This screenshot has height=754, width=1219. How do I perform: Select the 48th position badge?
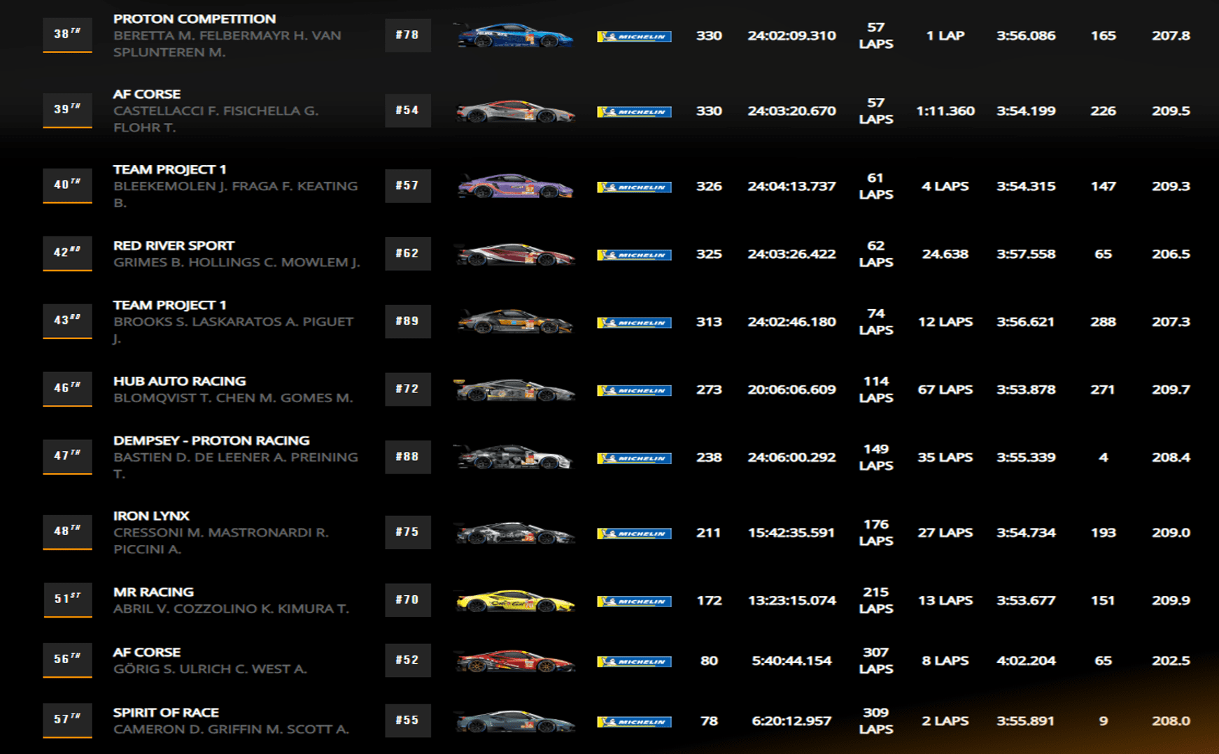coord(67,532)
